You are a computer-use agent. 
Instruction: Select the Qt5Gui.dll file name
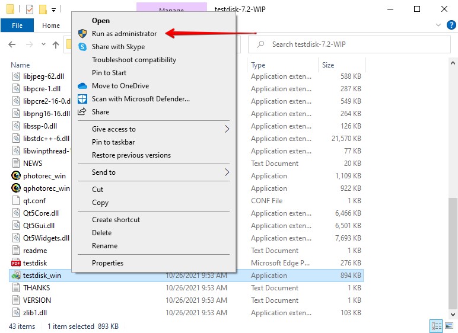click(39, 226)
